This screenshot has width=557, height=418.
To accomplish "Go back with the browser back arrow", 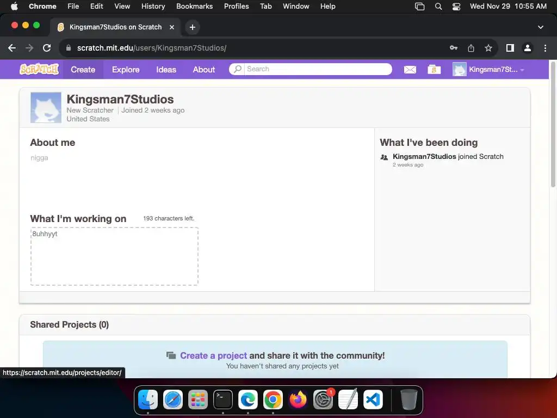I will pyautogui.click(x=12, y=48).
